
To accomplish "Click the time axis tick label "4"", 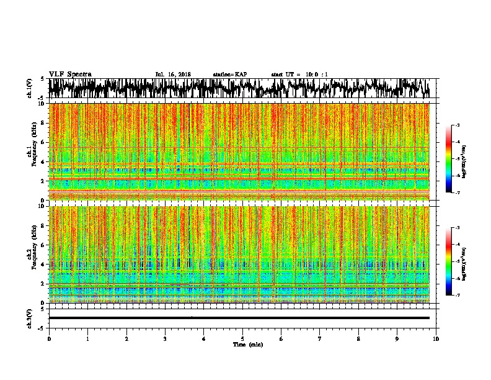I will click(x=204, y=339).
